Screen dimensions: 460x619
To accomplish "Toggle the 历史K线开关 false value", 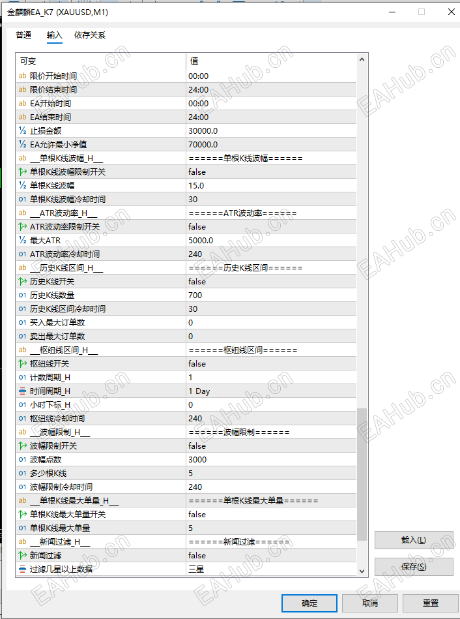I will pos(197,282).
